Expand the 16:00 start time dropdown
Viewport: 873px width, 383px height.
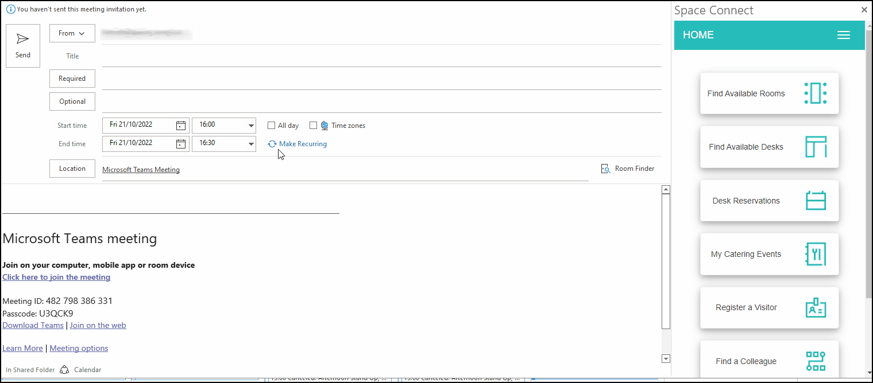(x=251, y=126)
